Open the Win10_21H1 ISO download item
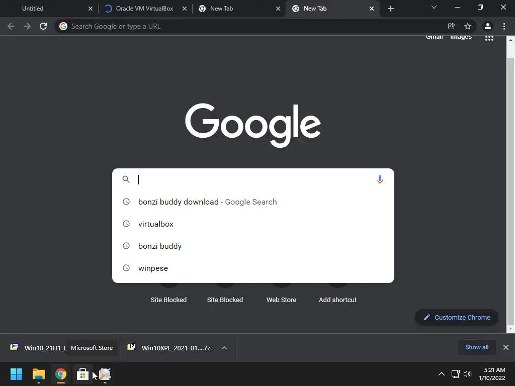The height and width of the screenshot is (386, 515). [x=38, y=348]
